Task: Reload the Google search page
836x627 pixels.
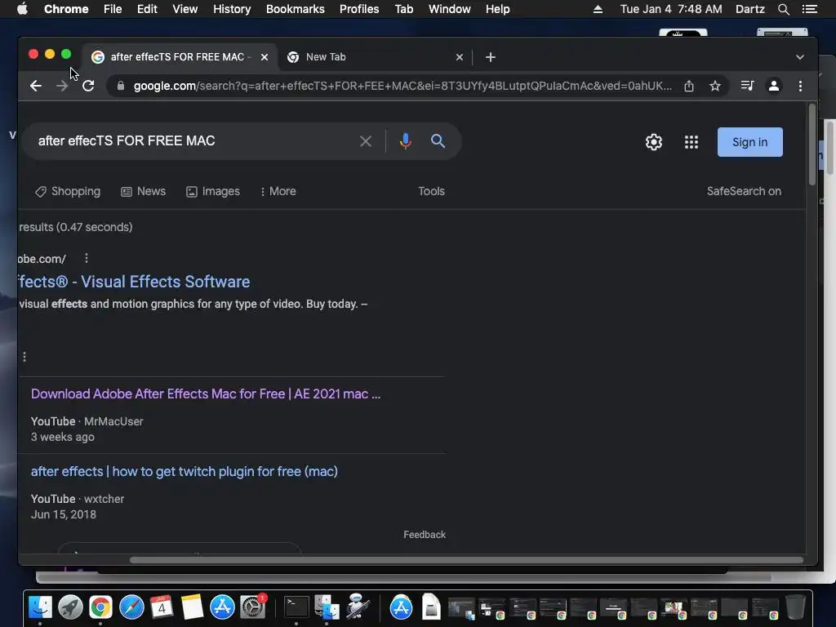Action: 88,86
